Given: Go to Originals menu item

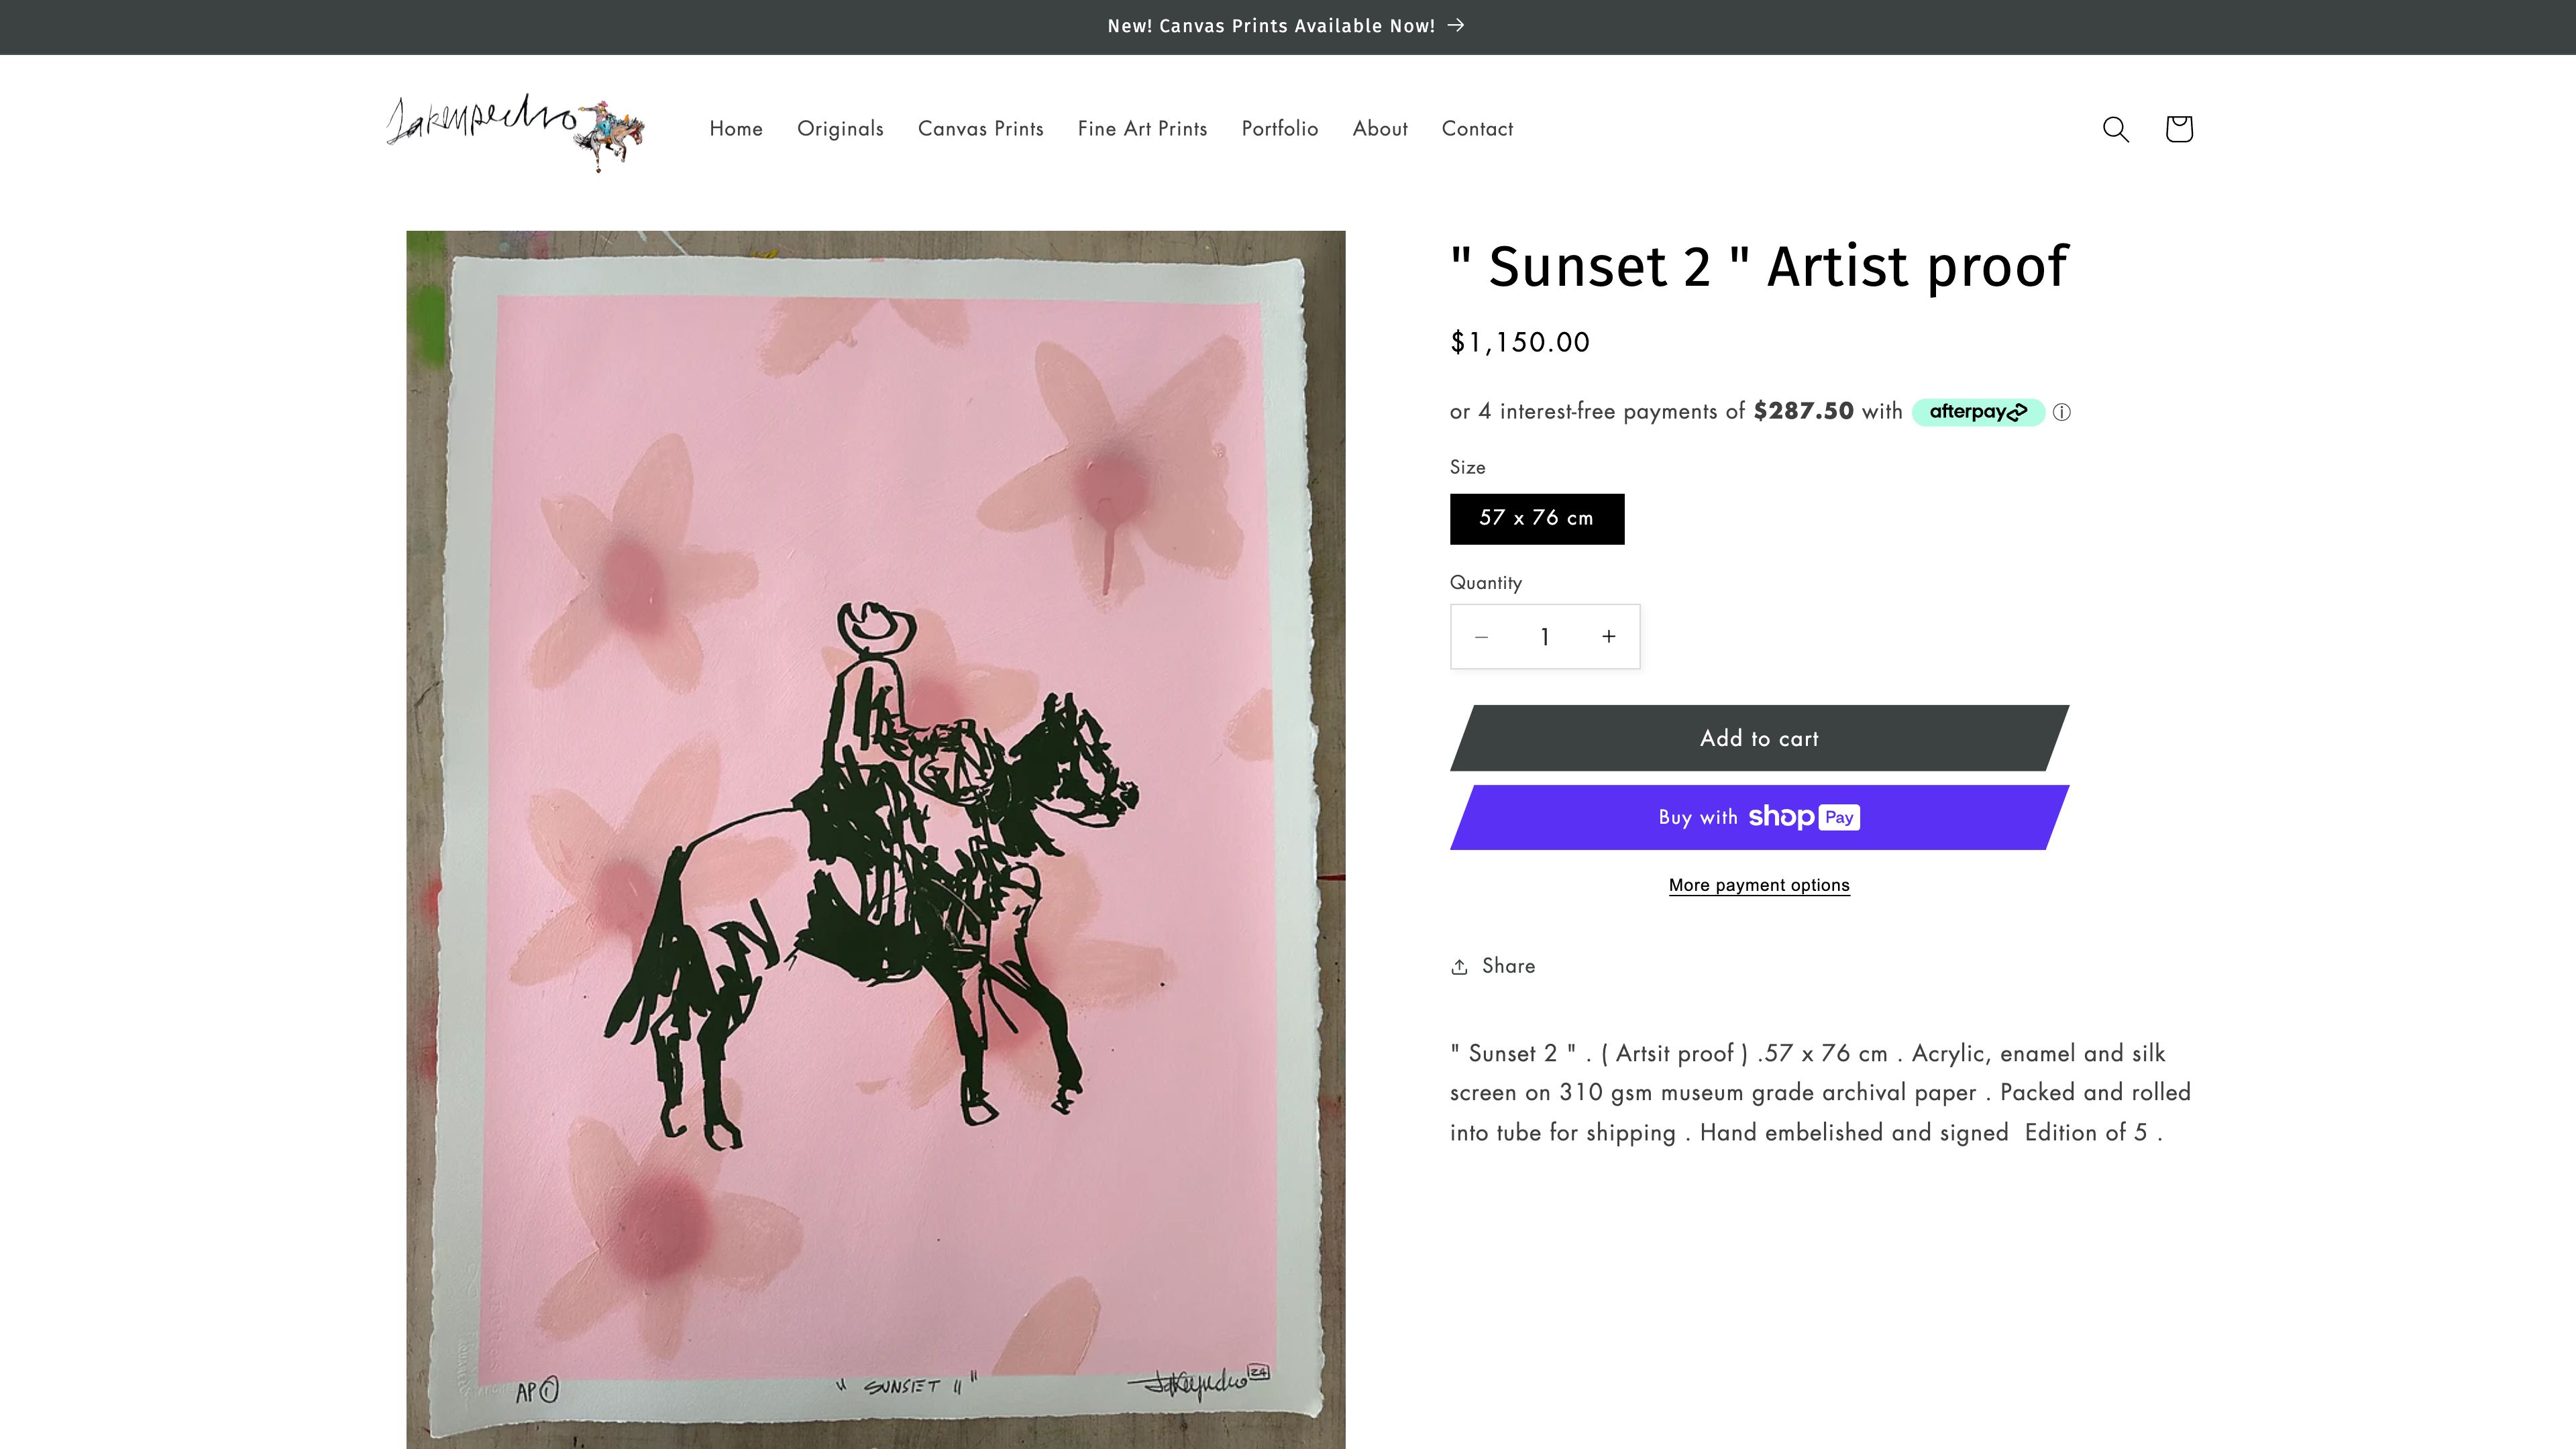Looking at the screenshot, I should (x=840, y=129).
